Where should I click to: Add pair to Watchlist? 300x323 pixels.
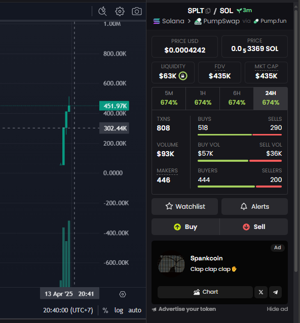(184, 206)
